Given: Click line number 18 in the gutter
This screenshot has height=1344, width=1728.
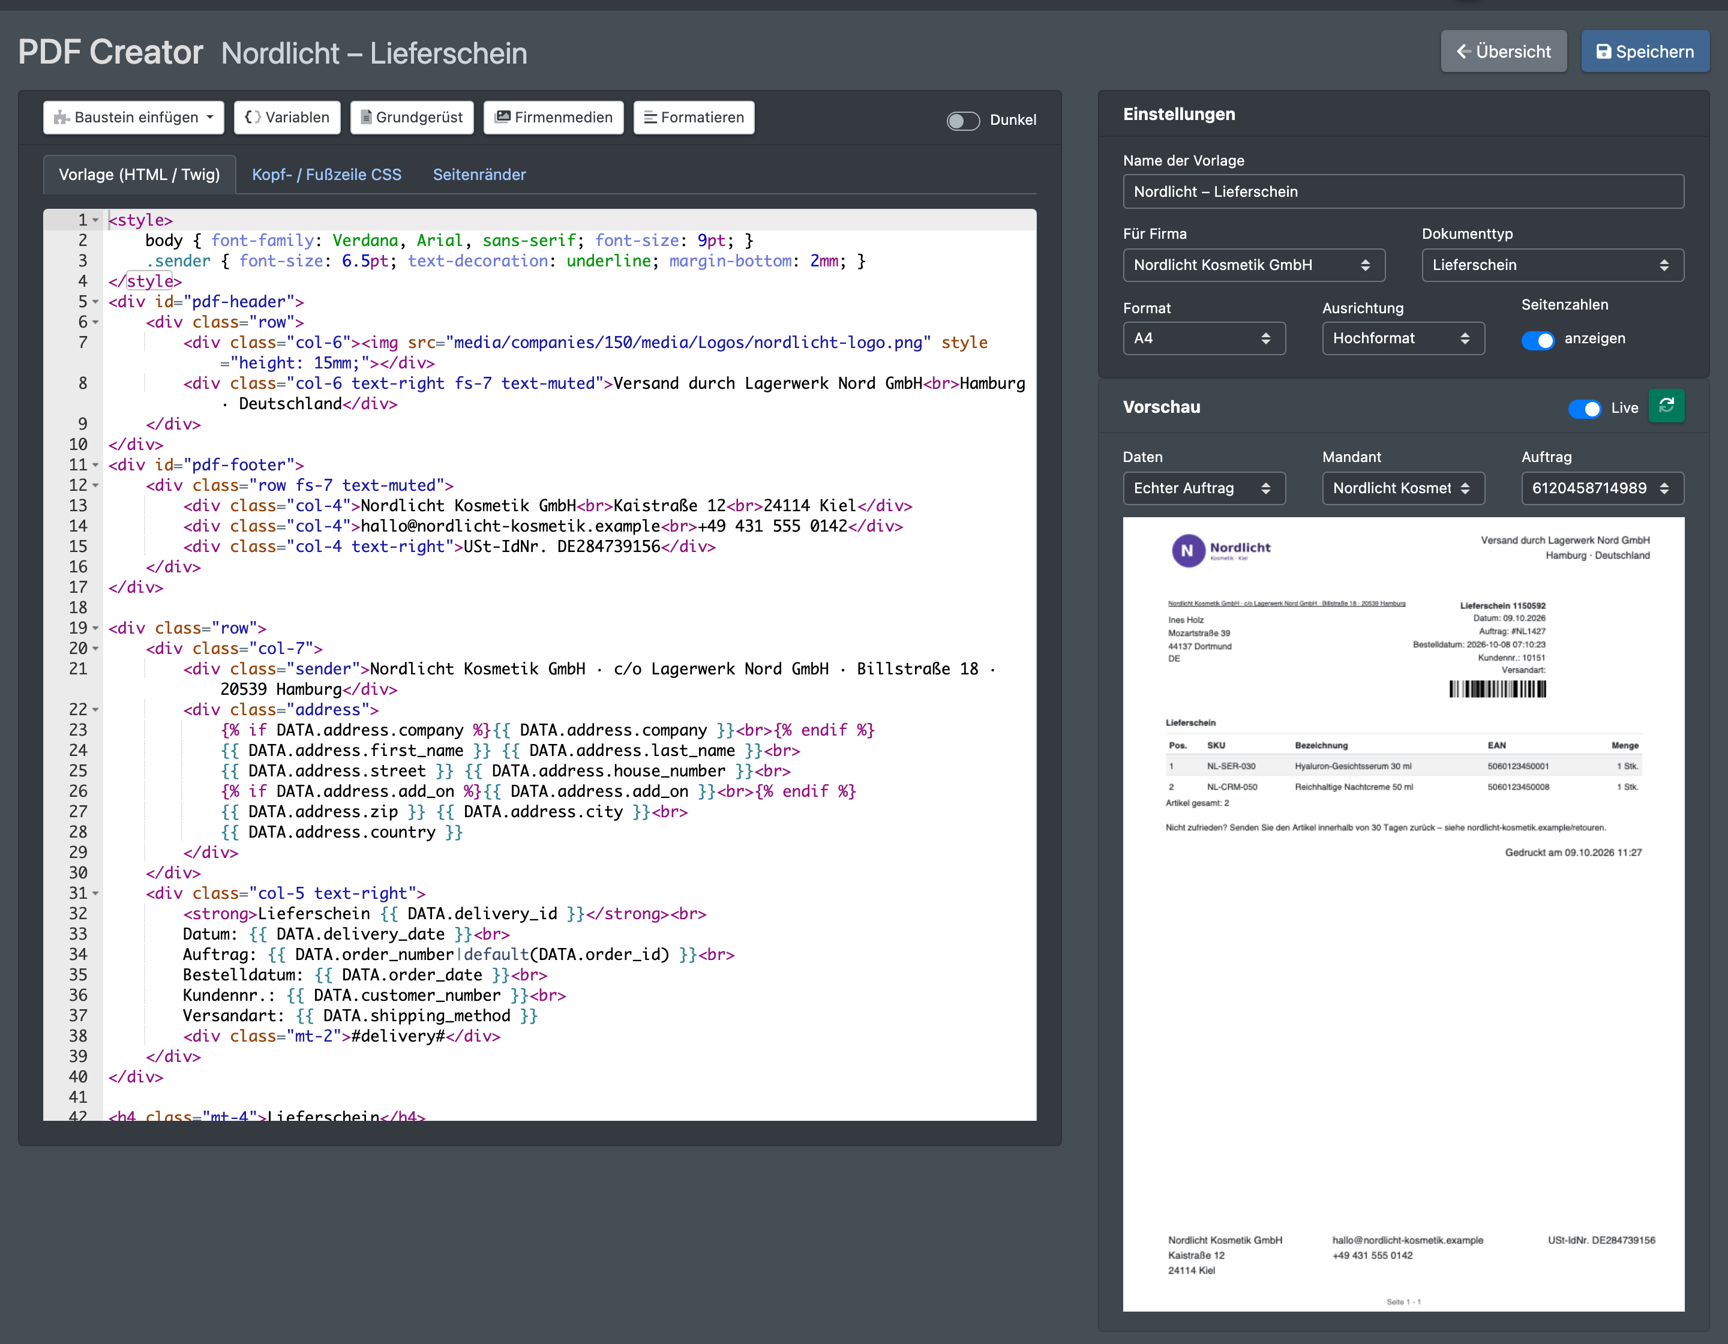Looking at the screenshot, I should point(77,608).
